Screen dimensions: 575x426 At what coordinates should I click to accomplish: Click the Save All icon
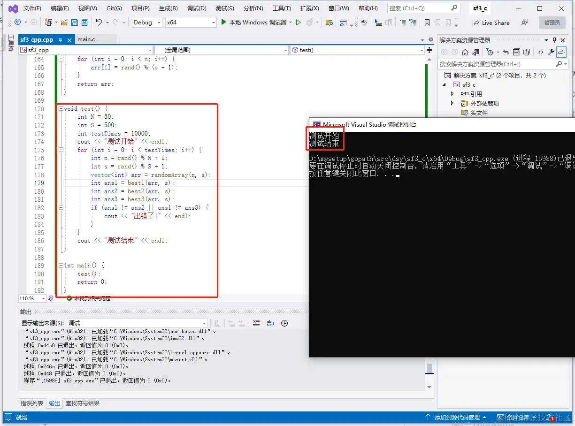(85, 22)
